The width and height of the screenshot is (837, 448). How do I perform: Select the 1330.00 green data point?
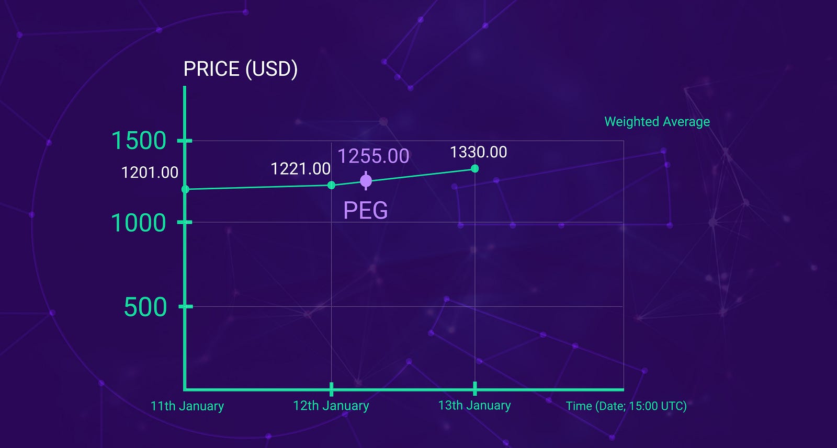tap(474, 168)
